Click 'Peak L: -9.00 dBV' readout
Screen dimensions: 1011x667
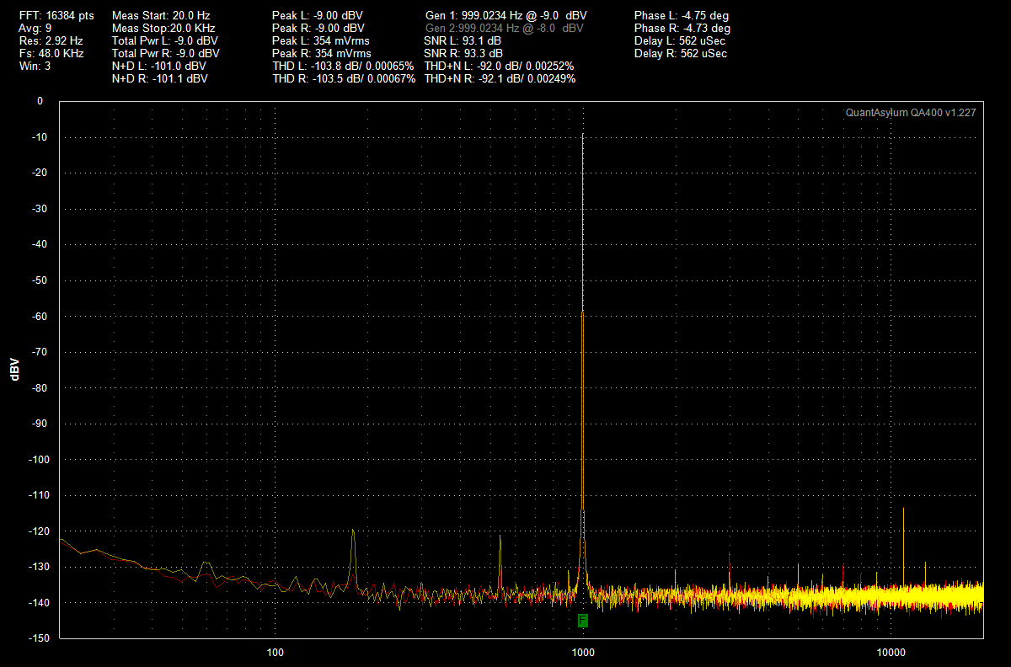pyautogui.click(x=318, y=16)
